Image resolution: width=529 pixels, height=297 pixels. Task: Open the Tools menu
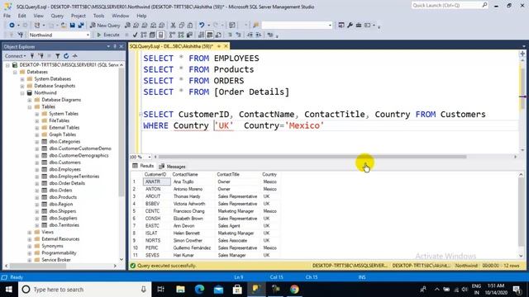98,16
